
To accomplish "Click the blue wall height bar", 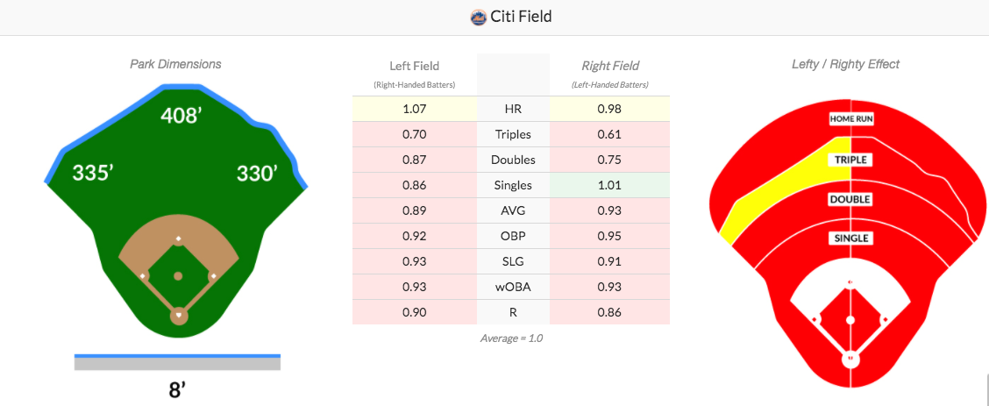I will click(x=177, y=356).
